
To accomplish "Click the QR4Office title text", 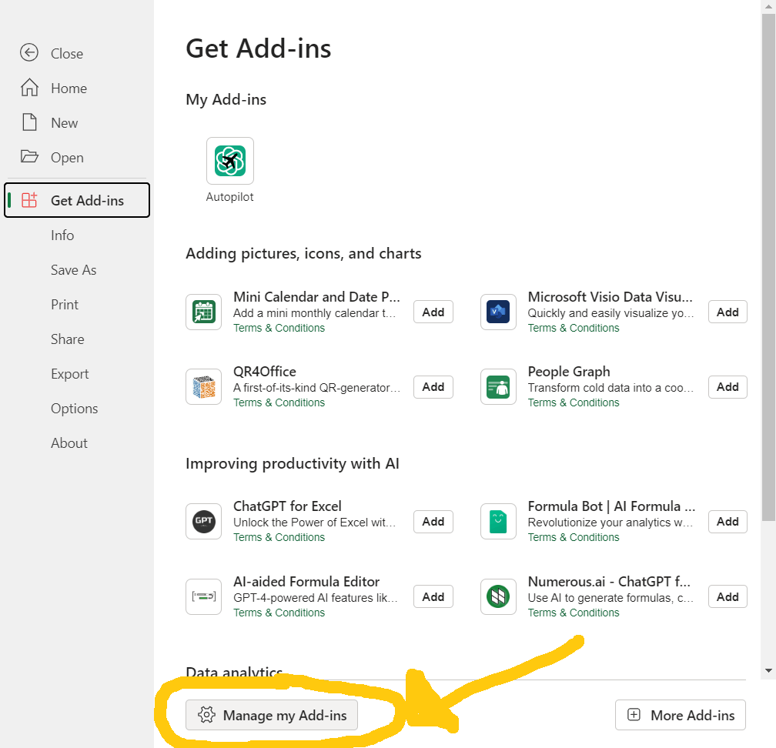I will (x=265, y=372).
